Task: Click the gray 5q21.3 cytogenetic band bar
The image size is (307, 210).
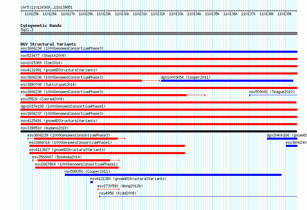Action: point(159,33)
